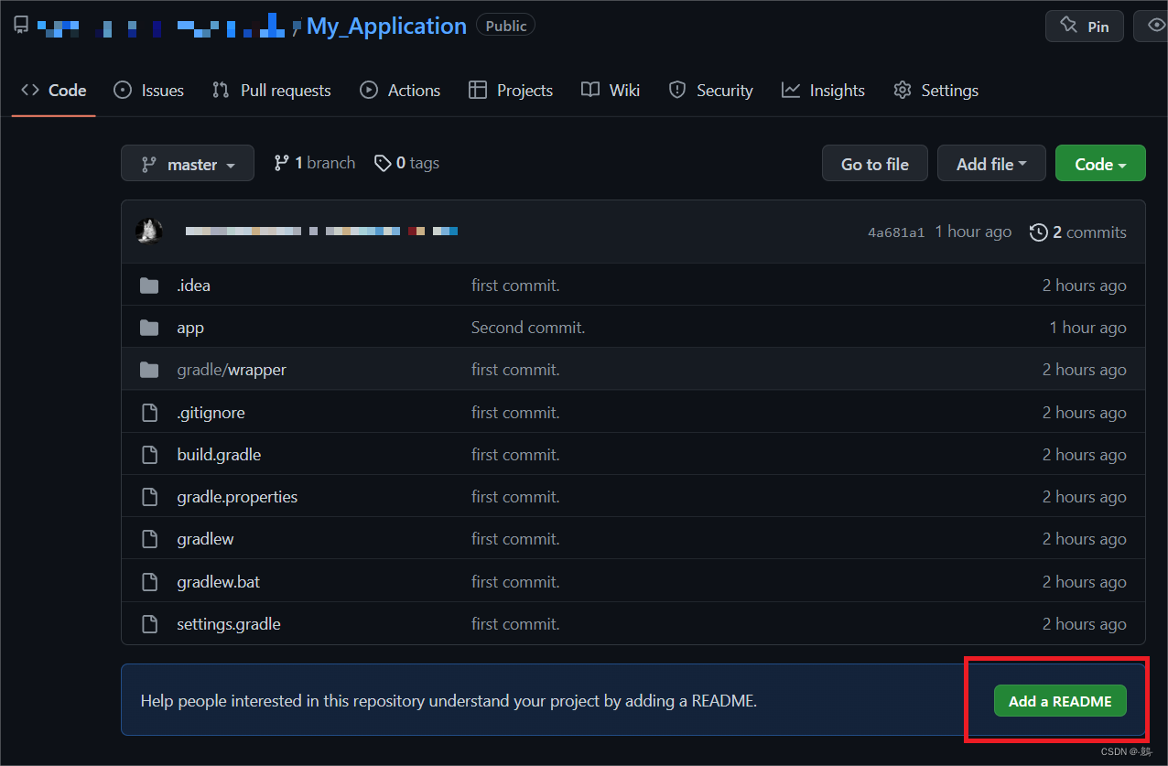Click the folder icon for .idea

point(149,286)
